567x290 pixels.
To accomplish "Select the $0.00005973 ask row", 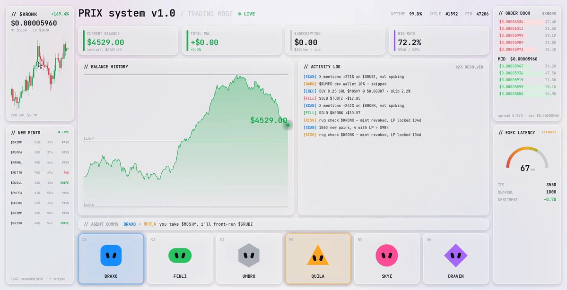I will [x=527, y=50].
